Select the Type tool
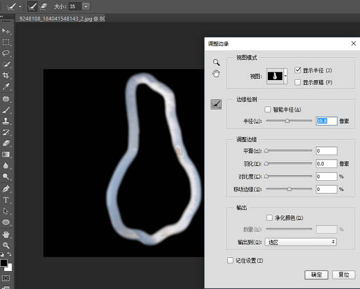Viewport: 360px width, 289px height. pos(6,200)
